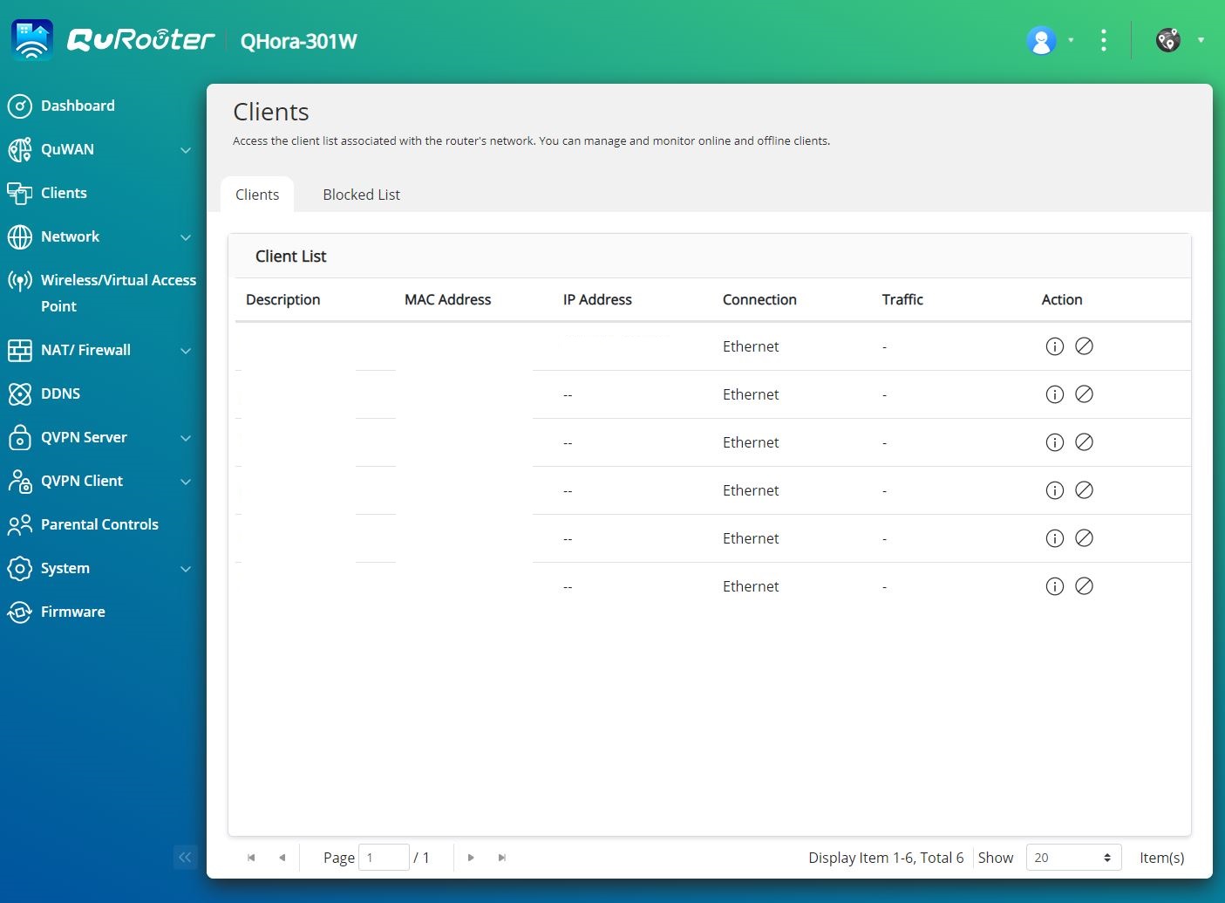
Task: Expand the Network submenu chevron
Action: [186, 237]
